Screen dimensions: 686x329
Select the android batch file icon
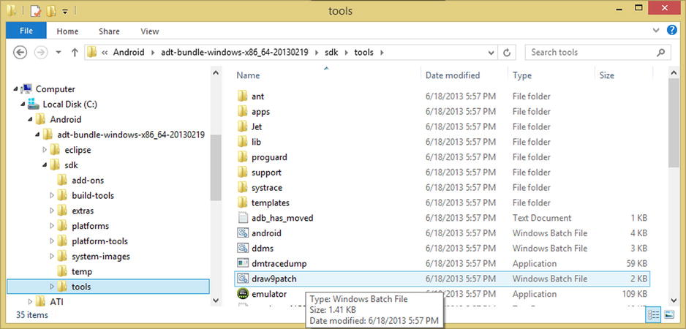pyautogui.click(x=242, y=233)
